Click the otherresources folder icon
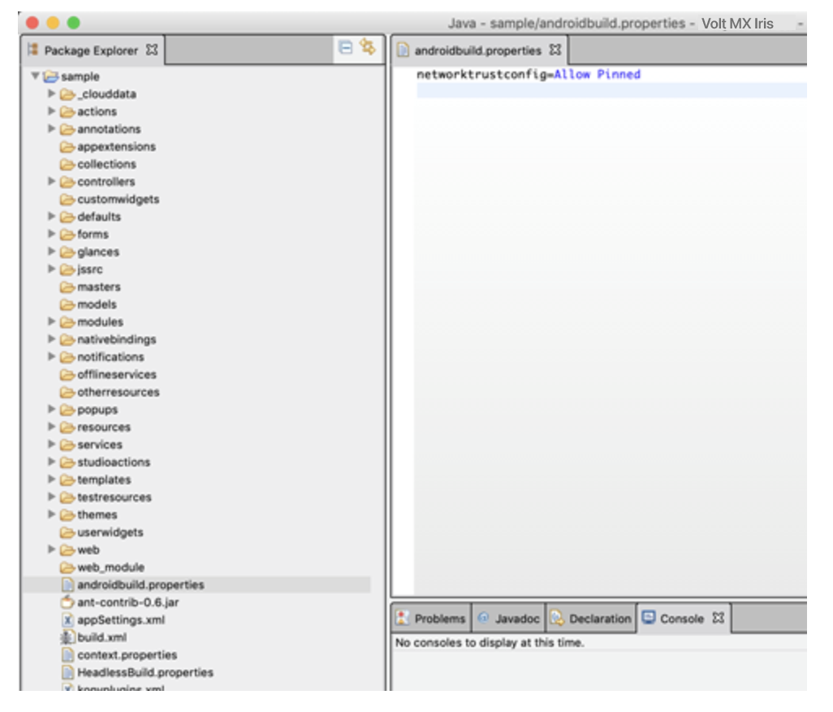This screenshot has height=712, width=833. click(x=67, y=393)
